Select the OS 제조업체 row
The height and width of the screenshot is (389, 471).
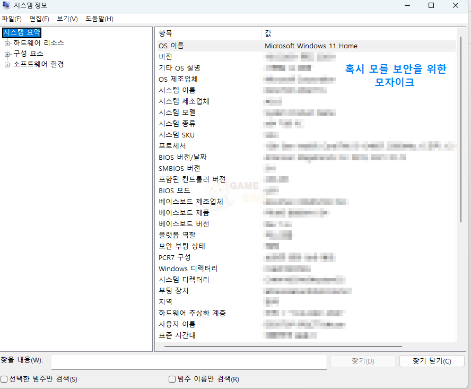[x=307, y=79]
